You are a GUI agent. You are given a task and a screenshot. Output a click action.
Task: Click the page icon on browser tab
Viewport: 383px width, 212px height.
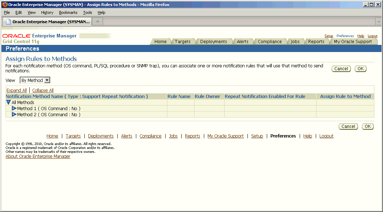point(8,22)
